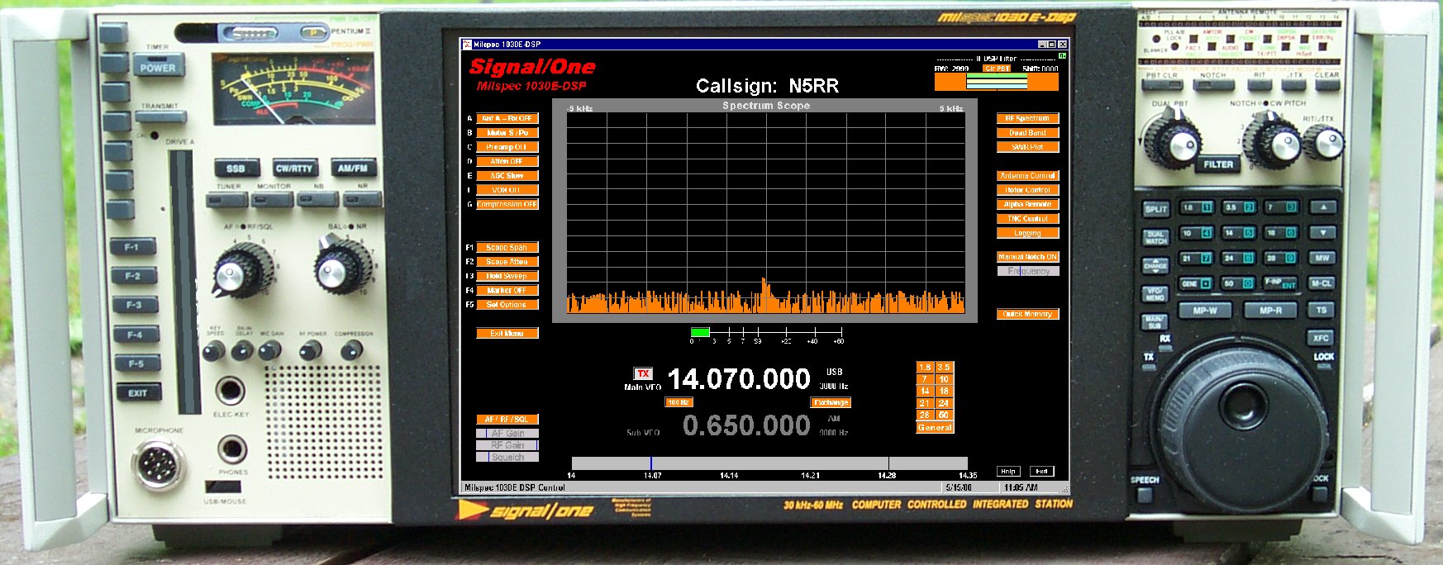The width and height of the screenshot is (1443, 565).
Task: Open the Quick Memory list
Action: point(1028,314)
